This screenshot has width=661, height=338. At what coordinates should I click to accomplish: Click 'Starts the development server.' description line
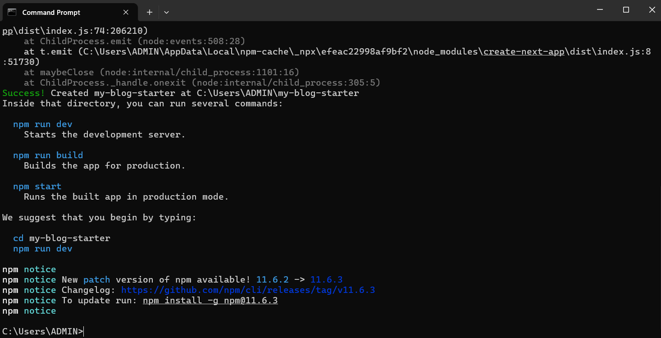(x=105, y=135)
